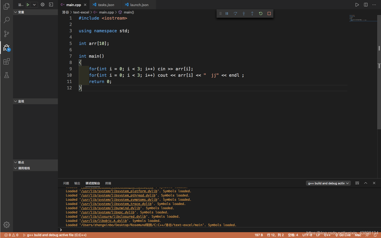This screenshot has height=238, width=381.
Task: Click the int arr[10] declaration
Action: pyautogui.click(x=94, y=43)
